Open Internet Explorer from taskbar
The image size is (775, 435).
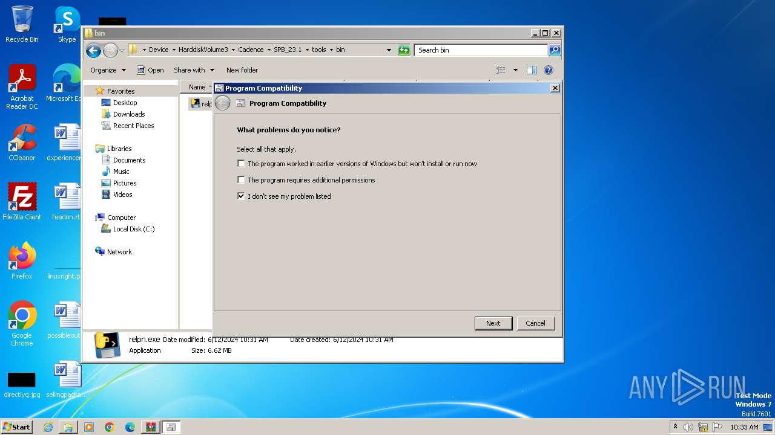48,427
